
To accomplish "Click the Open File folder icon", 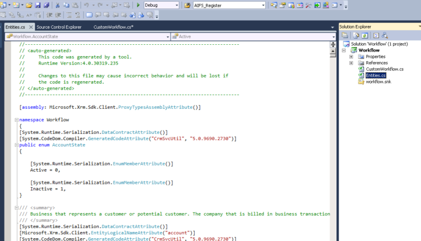I will click(29, 5).
